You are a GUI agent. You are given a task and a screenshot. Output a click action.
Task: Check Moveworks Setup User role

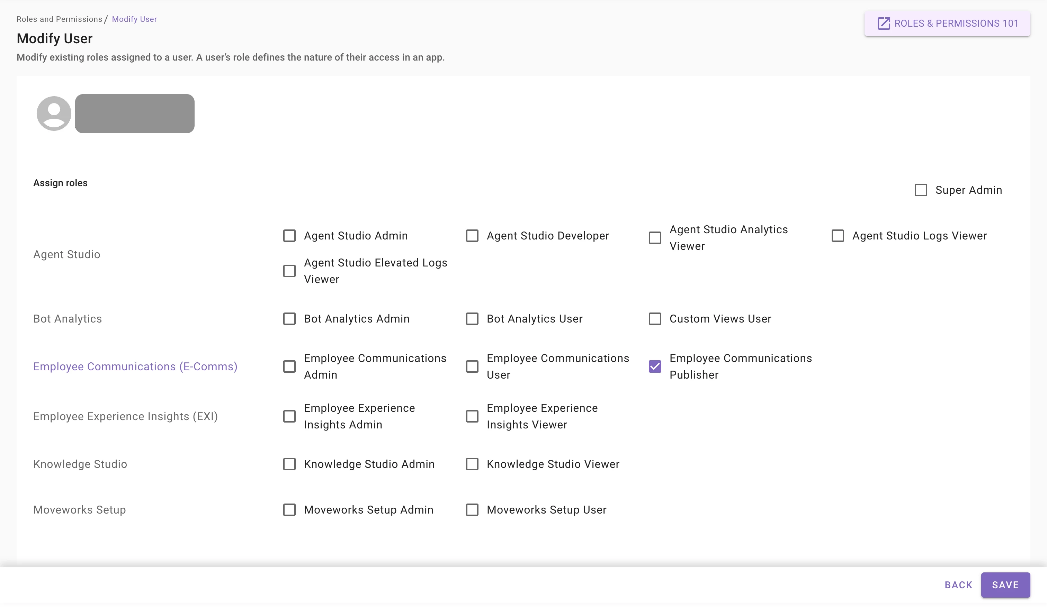click(x=472, y=509)
